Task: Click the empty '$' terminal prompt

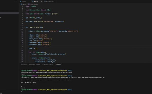Action: click(x=21, y=91)
